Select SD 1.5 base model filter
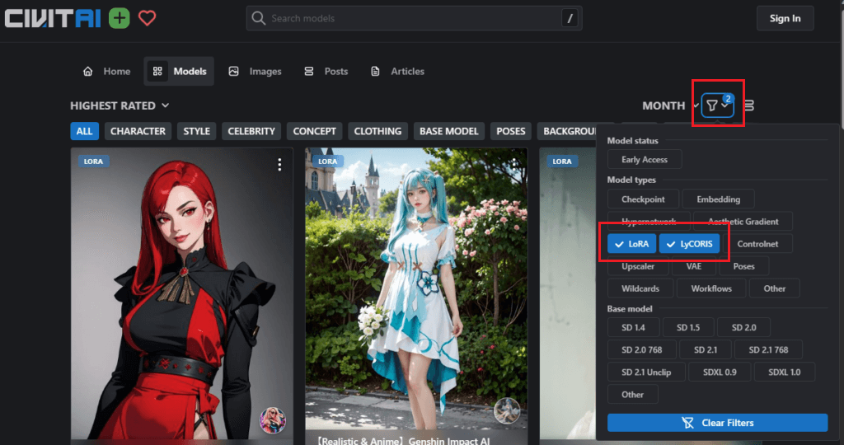The image size is (844, 445). pos(688,327)
